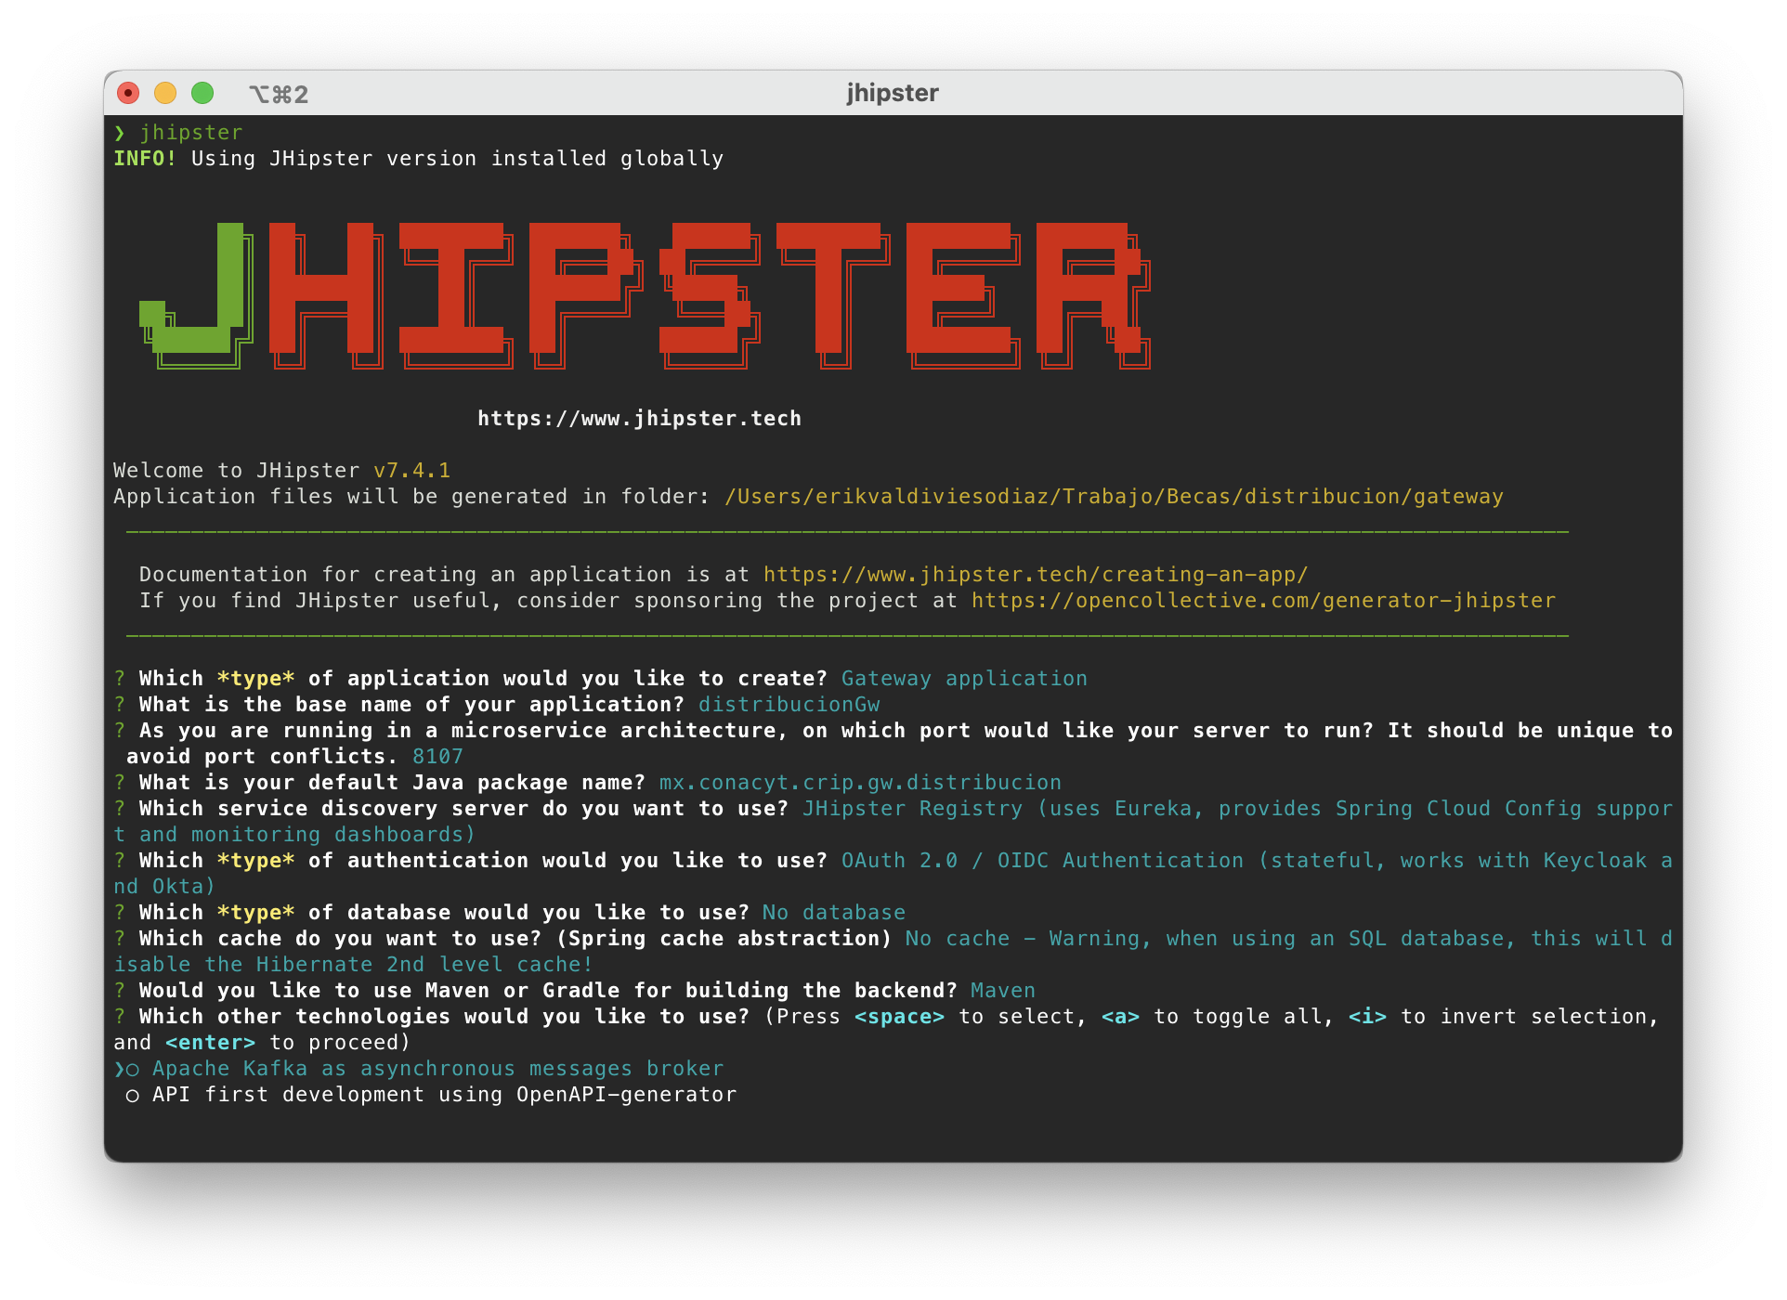1787x1300 pixels.
Task: Click the <i> invert selection key hint
Action: pyautogui.click(x=1367, y=1017)
